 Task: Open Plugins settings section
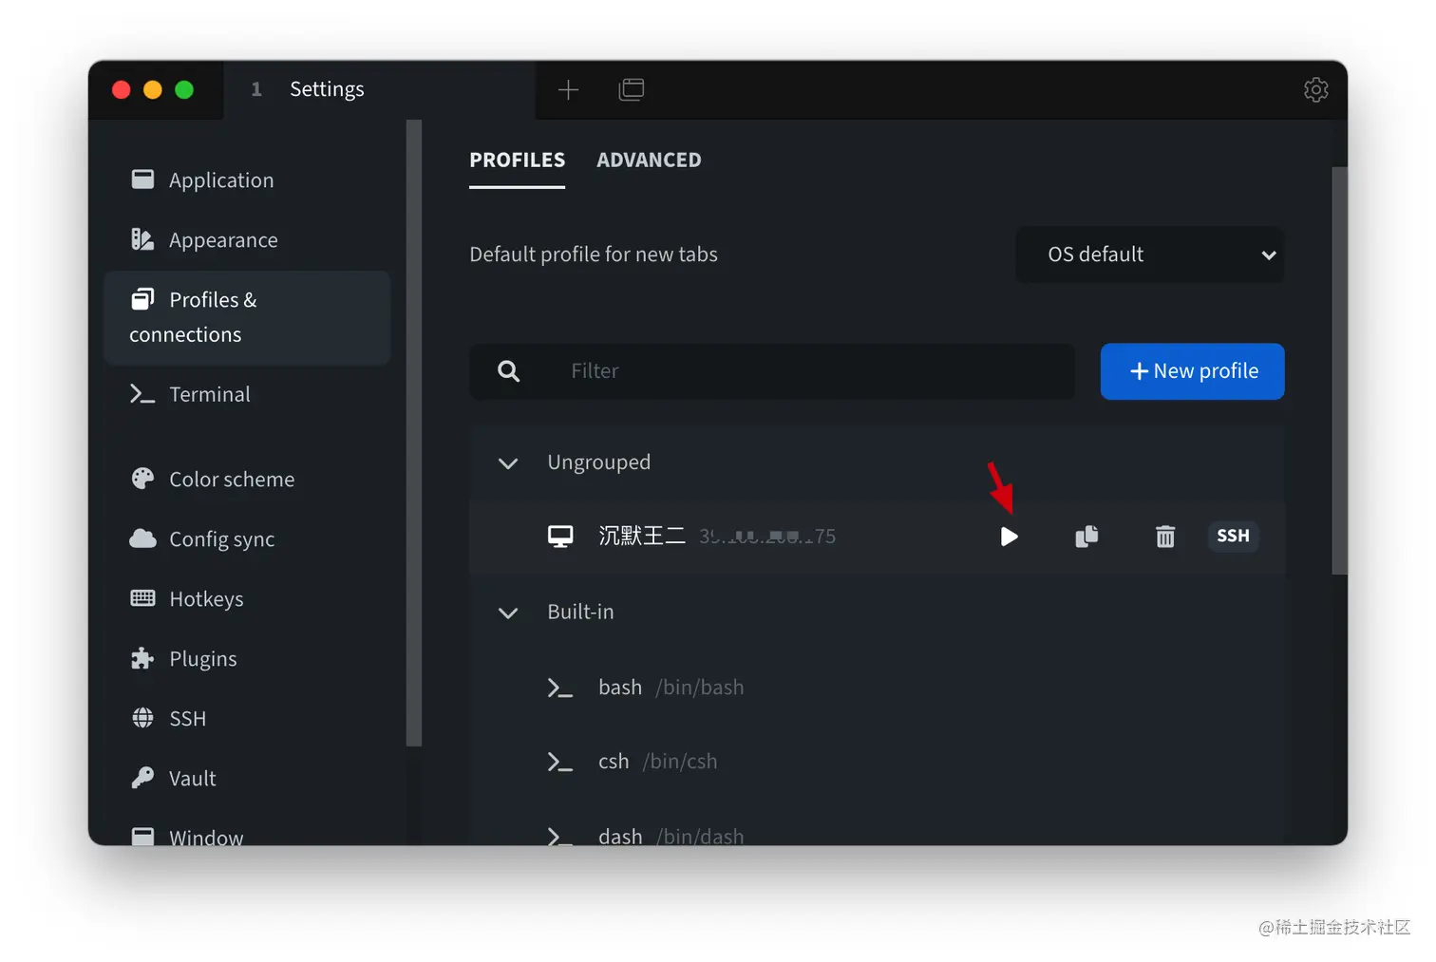pyautogui.click(x=247, y=659)
